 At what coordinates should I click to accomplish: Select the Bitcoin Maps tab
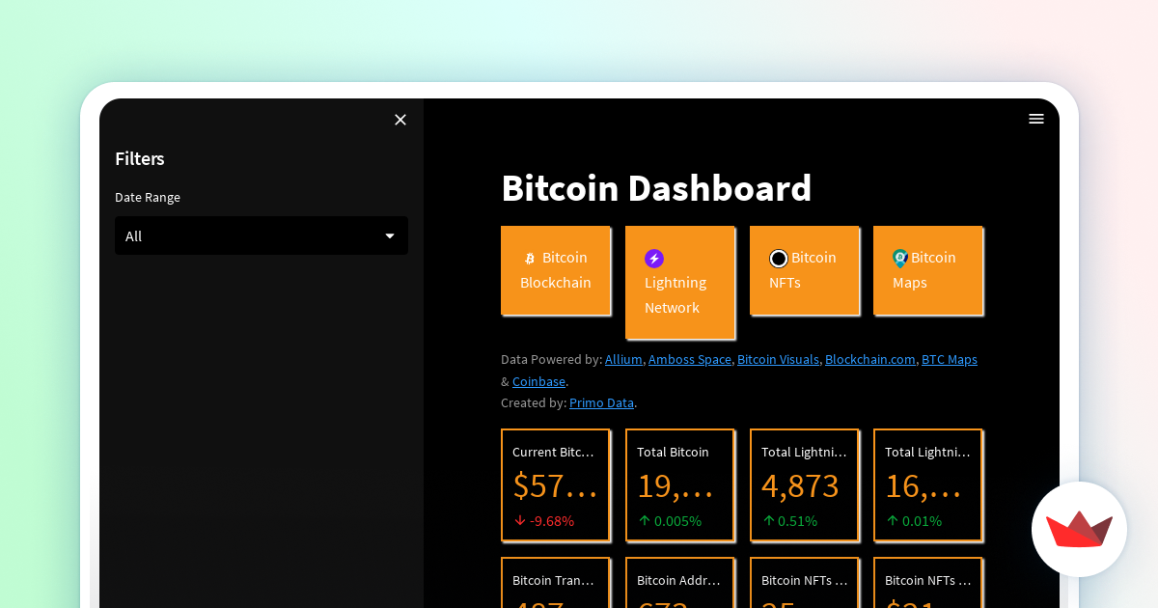click(927, 270)
